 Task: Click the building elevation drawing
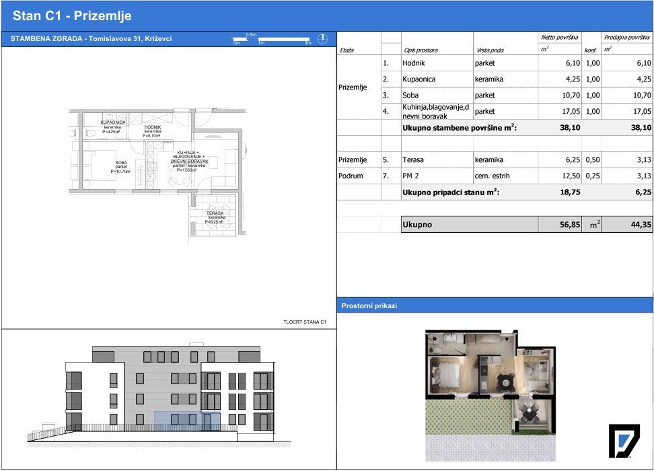pos(159,395)
